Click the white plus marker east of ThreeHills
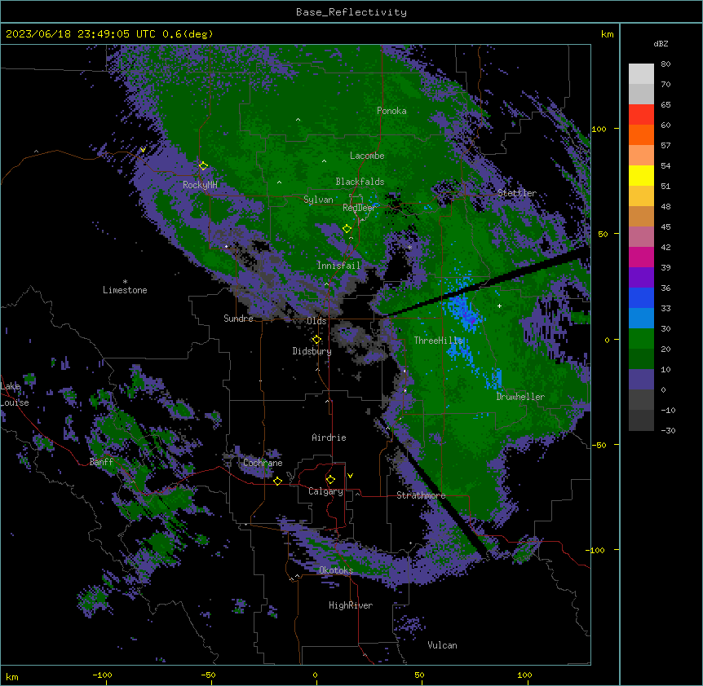The height and width of the screenshot is (686, 703). (x=499, y=306)
